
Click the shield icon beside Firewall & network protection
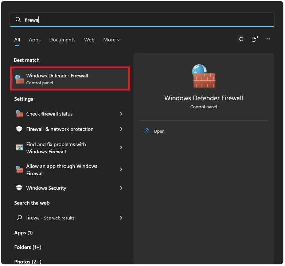pos(19,129)
